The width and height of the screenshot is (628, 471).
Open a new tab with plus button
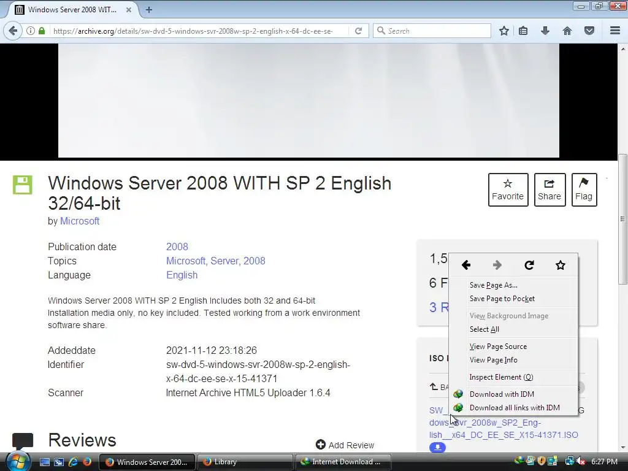149,10
